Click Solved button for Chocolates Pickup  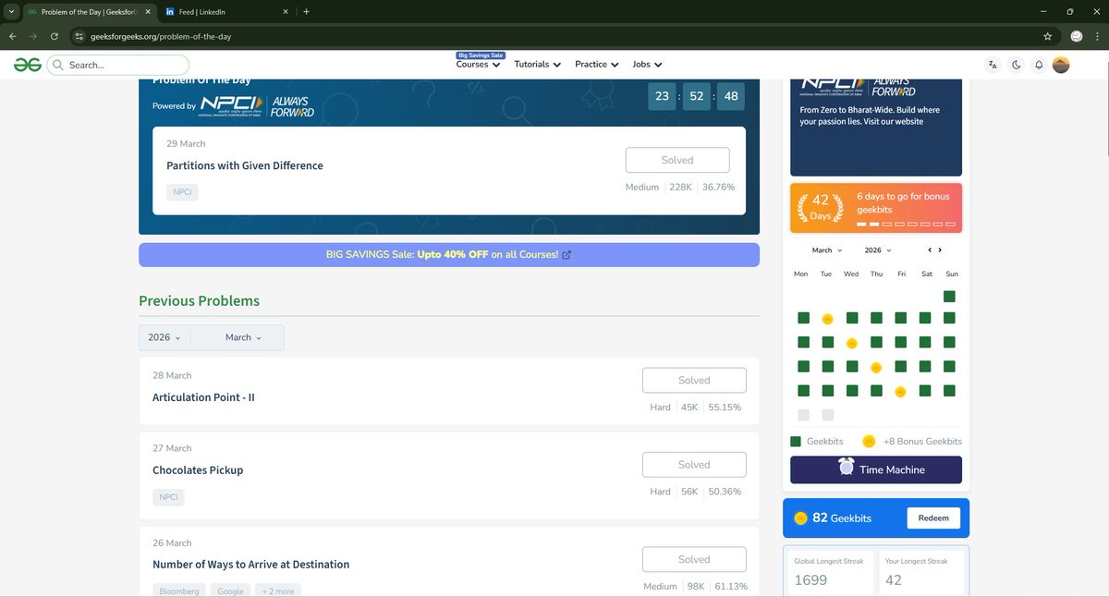[694, 465]
